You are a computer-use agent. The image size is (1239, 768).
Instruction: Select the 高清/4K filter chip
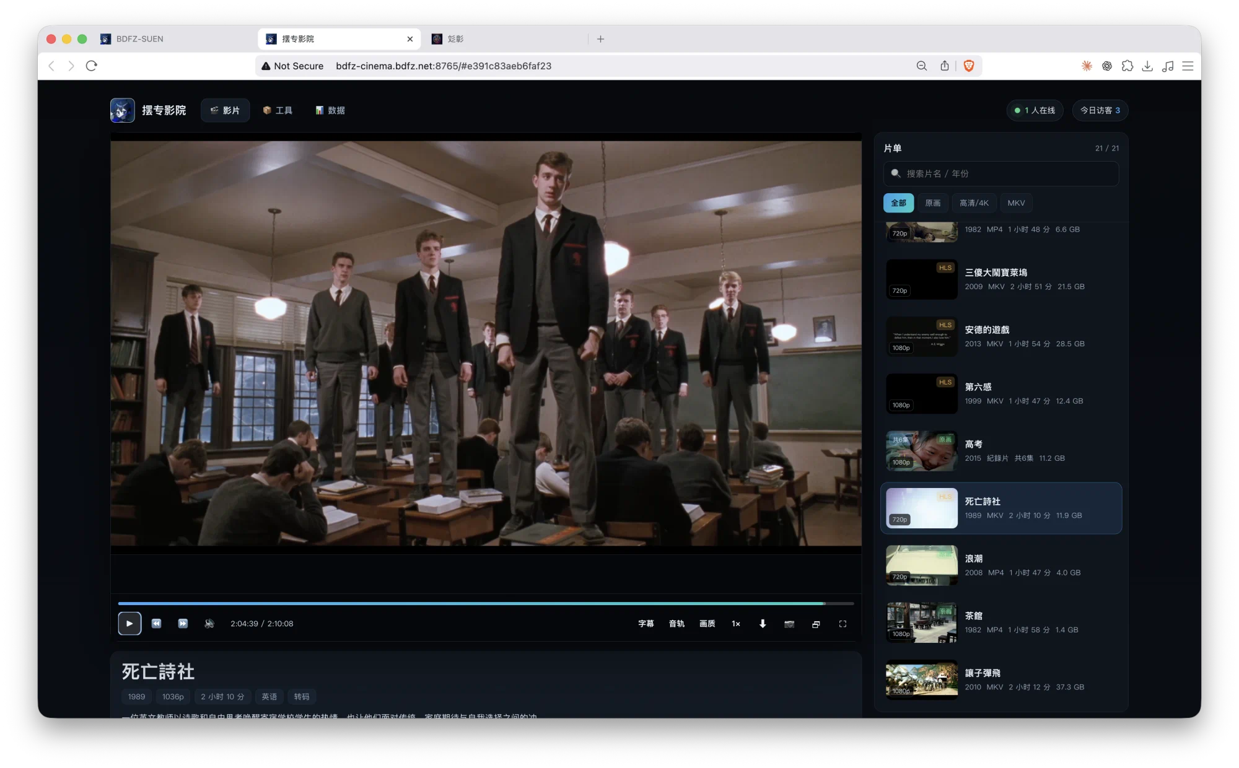tap(974, 203)
